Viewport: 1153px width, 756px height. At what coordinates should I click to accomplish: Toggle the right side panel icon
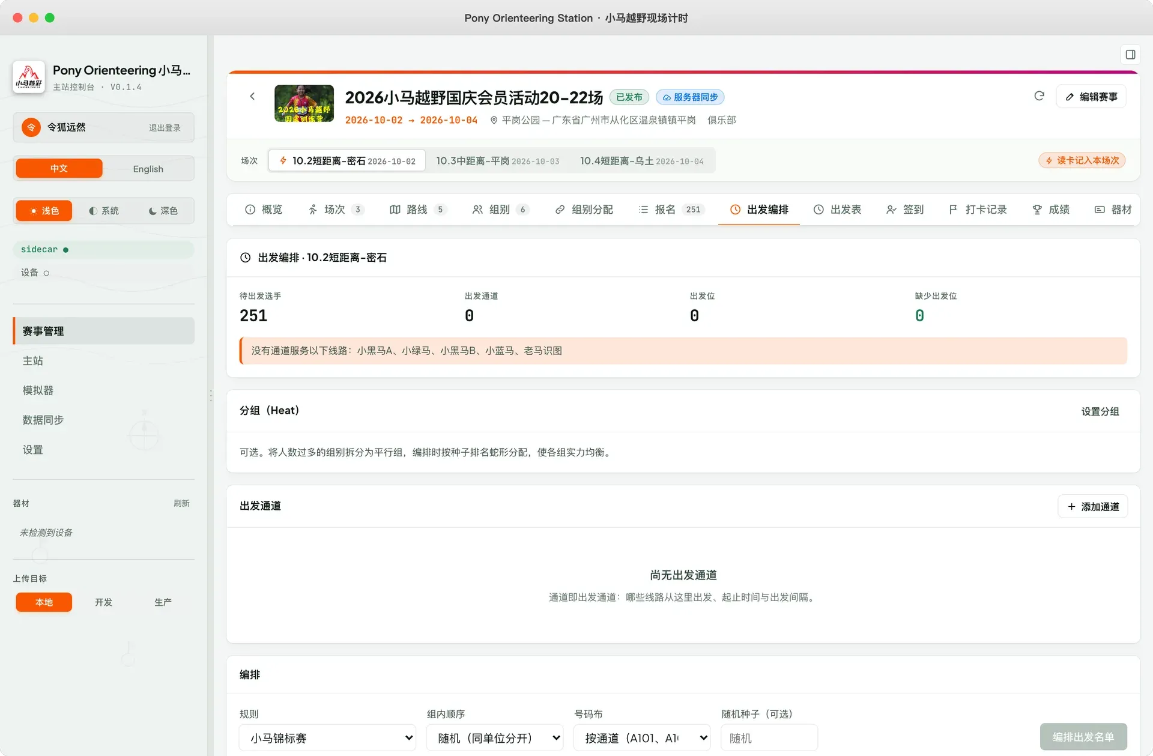point(1130,55)
